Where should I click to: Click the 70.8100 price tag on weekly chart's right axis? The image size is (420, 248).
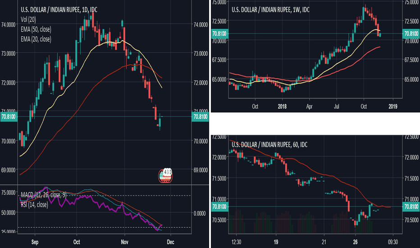click(x=411, y=34)
